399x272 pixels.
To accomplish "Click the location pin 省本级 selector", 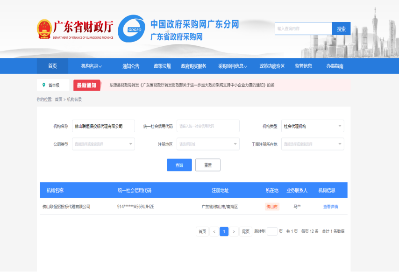I will point(52,85).
